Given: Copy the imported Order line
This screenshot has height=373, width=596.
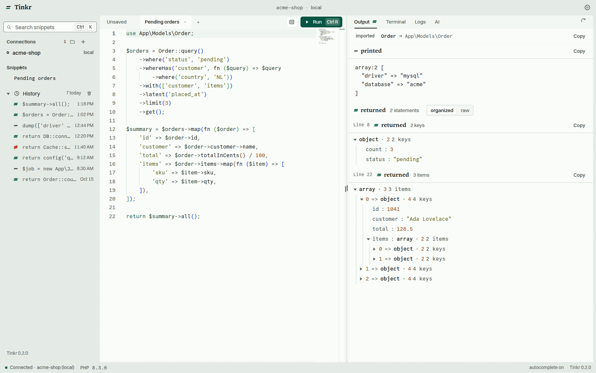Looking at the screenshot, I should pyautogui.click(x=579, y=36).
